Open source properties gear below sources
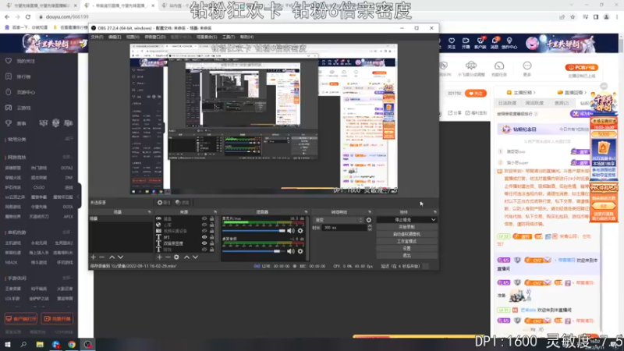Screen dimensions: 624x351 pyautogui.click(x=176, y=257)
